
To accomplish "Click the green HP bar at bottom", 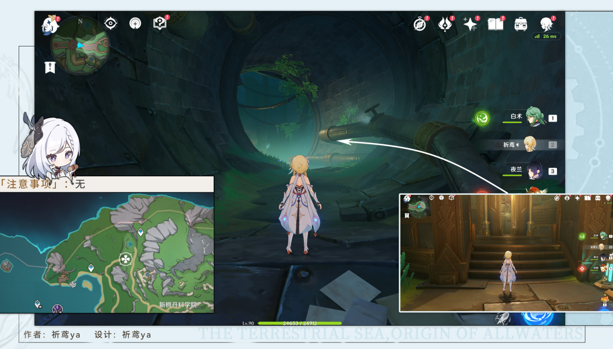I will [299, 323].
